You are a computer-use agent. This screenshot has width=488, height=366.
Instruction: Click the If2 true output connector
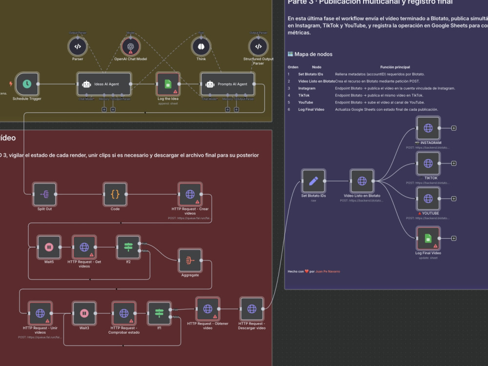140,244
